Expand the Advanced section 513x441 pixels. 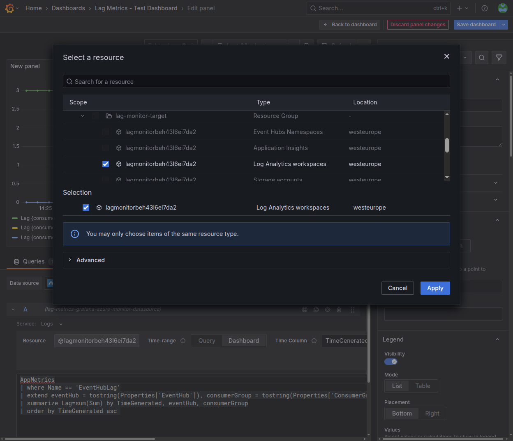(256, 260)
